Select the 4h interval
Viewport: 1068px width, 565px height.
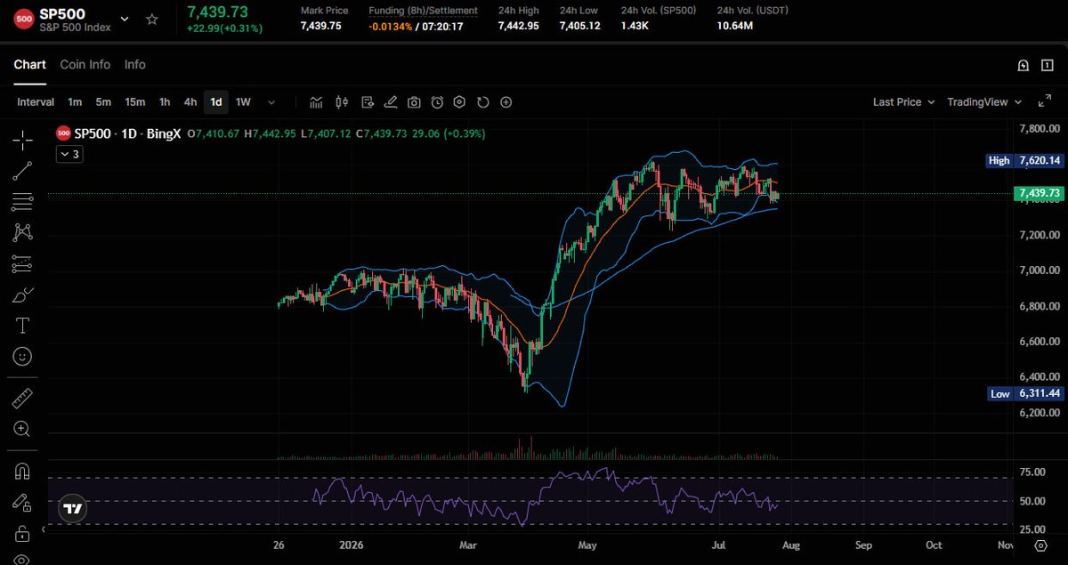coord(190,102)
